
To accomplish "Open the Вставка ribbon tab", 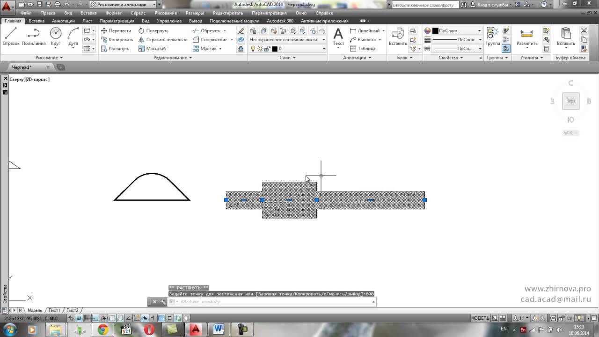I will (x=37, y=21).
